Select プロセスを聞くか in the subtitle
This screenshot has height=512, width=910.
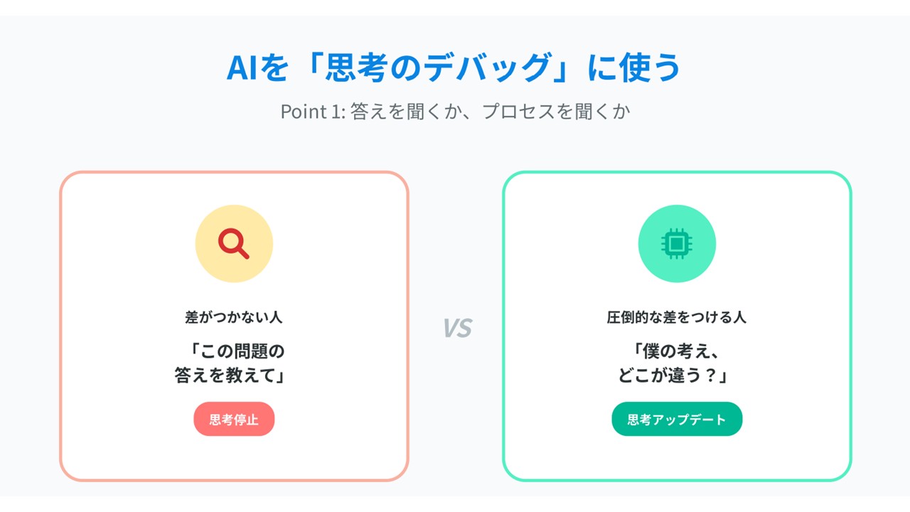click(556, 112)
